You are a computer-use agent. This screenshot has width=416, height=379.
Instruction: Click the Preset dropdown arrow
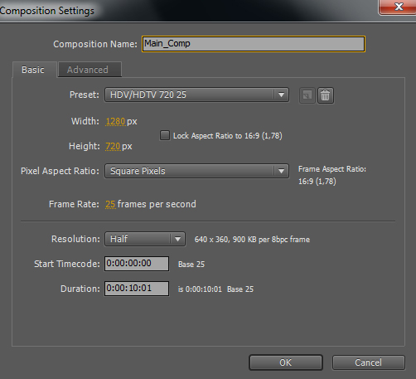pyautogui.click(x=281, y=95)
